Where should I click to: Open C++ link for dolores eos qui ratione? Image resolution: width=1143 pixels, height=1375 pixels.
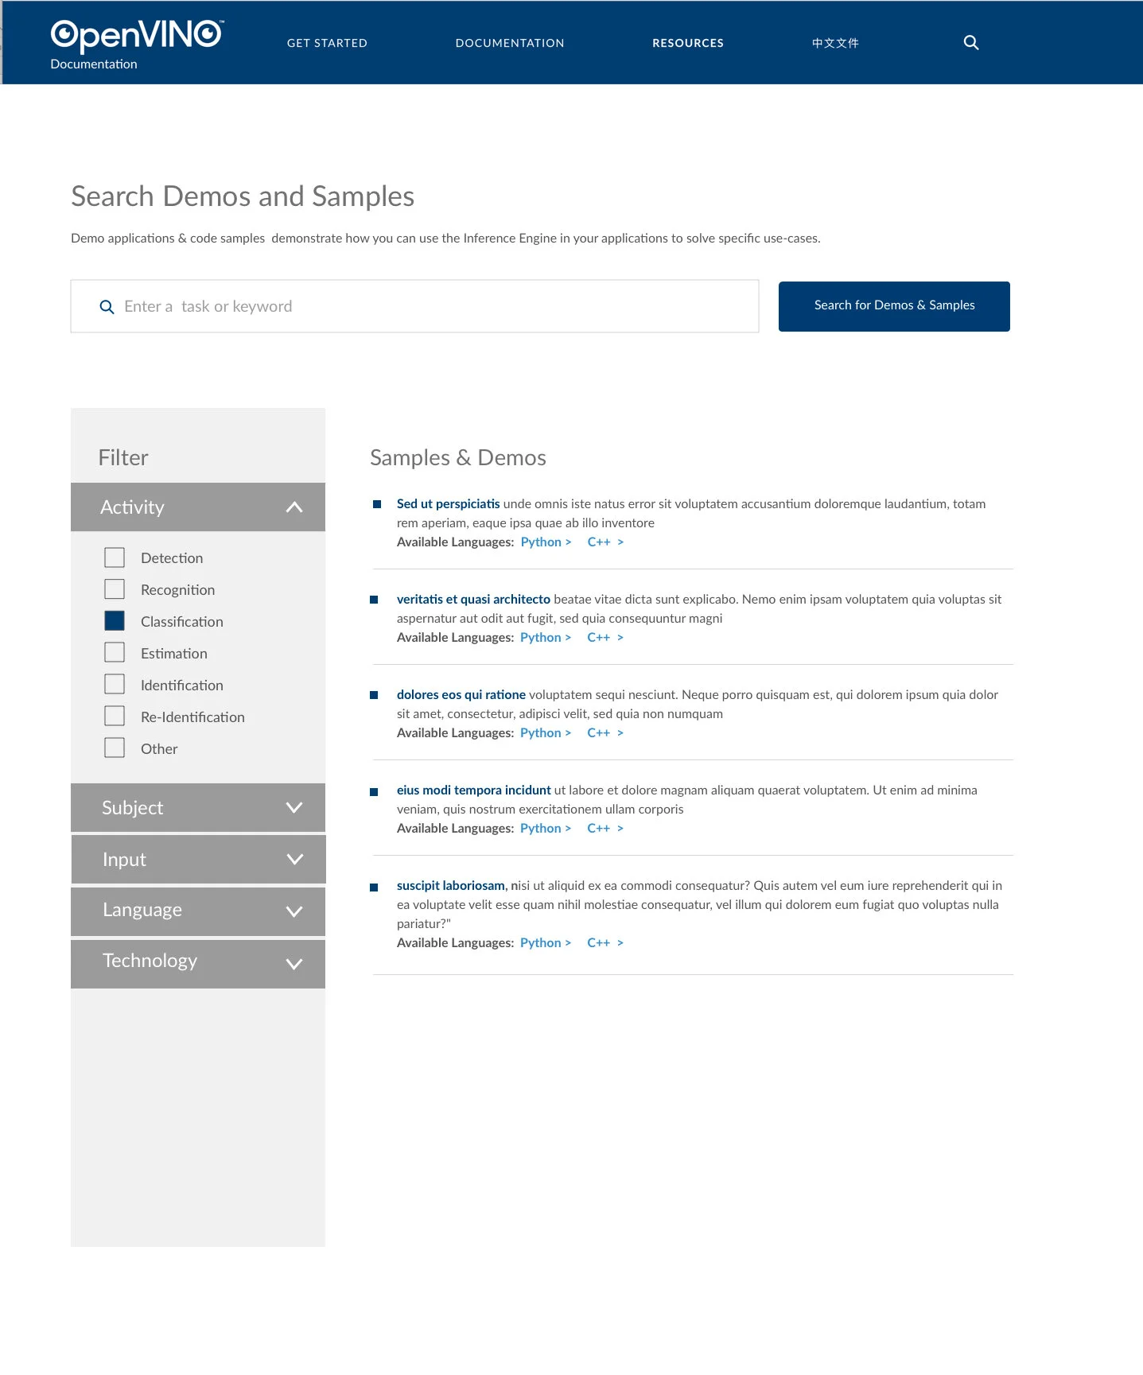[605, 733]
